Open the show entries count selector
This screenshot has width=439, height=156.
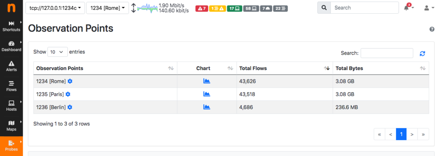click(57, 52)
